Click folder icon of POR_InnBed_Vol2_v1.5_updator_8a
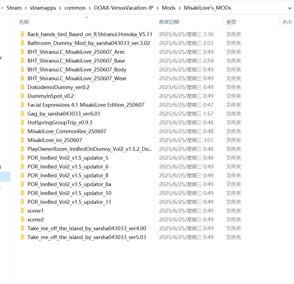The height and width of the screenshot is (284, 294). point(22,184)
